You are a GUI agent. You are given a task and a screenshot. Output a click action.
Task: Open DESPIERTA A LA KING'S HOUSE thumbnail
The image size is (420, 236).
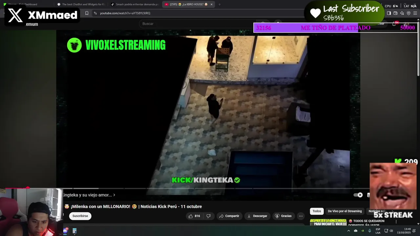328,222
